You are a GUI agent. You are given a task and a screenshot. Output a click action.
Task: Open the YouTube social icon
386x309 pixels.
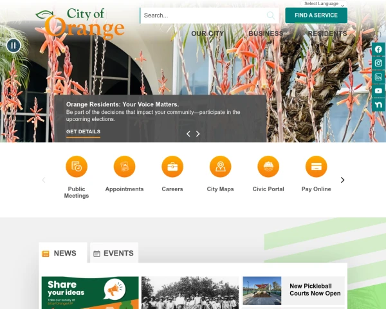coord(378,91)
